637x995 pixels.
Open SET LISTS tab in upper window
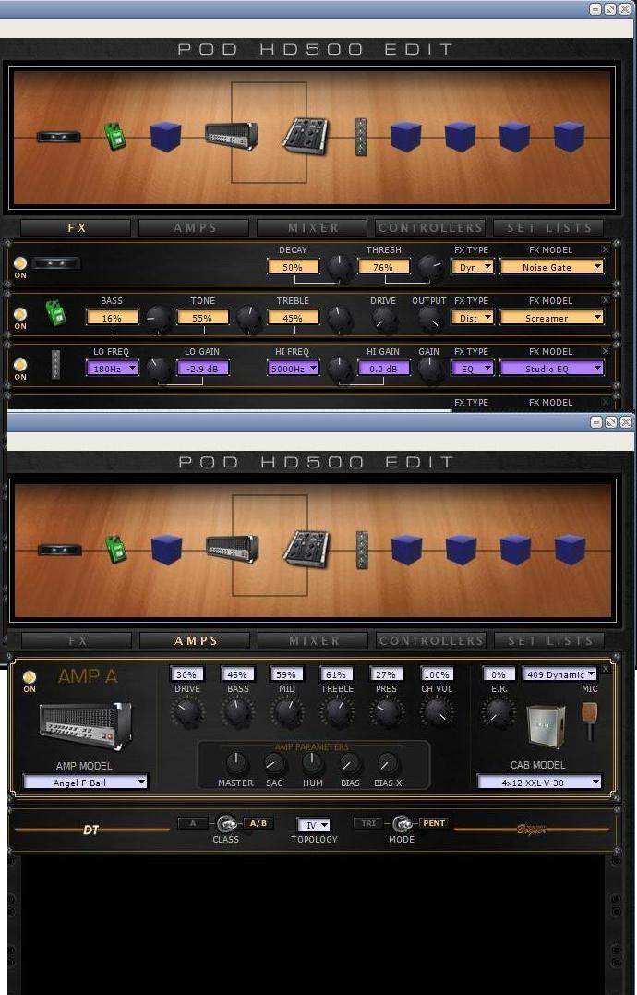point(549,228)
